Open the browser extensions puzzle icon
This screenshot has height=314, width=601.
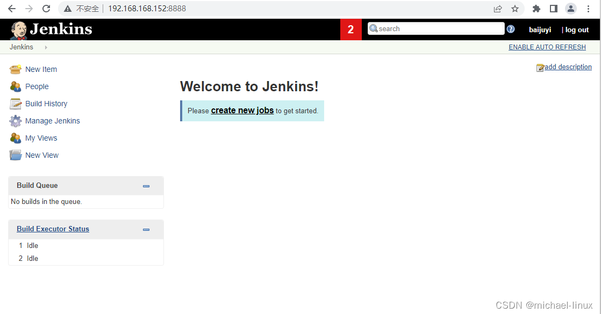tap(536, 9)
